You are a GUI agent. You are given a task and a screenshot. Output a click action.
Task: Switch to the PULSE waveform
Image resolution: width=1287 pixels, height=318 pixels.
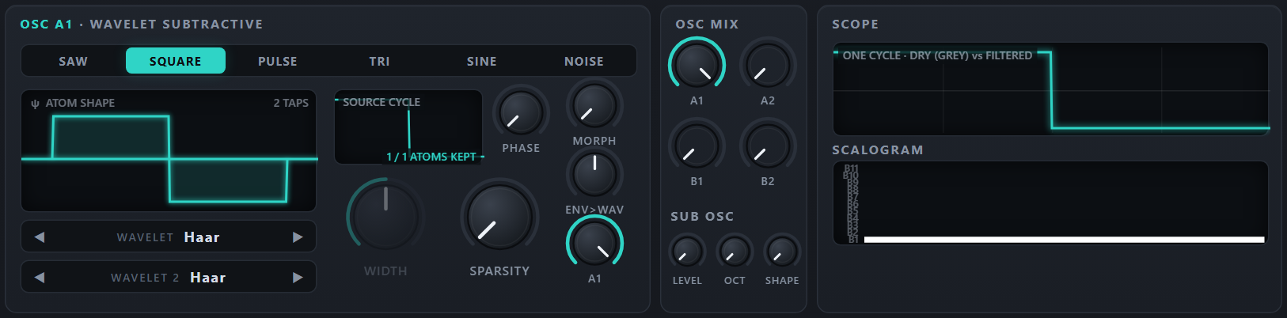[x=278, y=61]
